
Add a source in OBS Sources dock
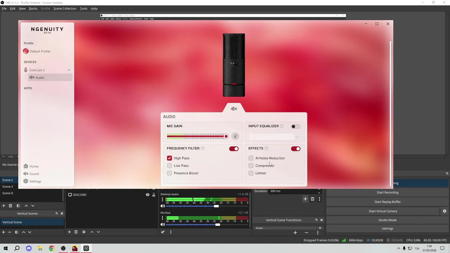coord(69,232)
